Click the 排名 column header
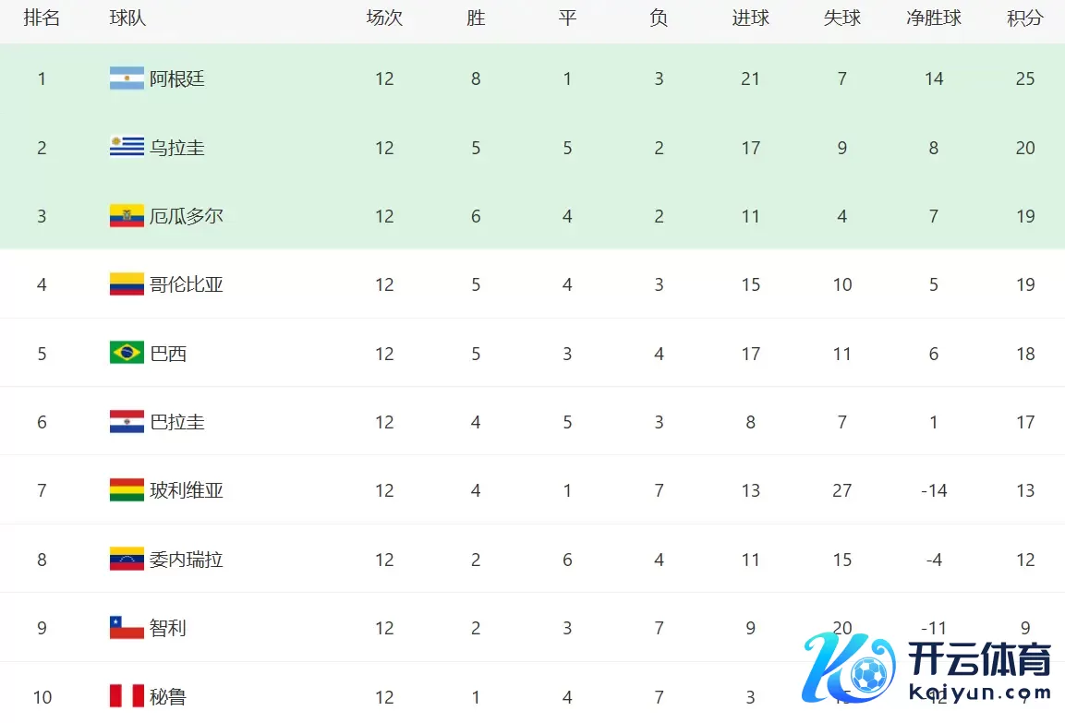 point(42,18)
